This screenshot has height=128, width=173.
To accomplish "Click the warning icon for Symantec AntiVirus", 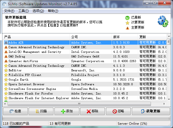I will coord(6,61).
